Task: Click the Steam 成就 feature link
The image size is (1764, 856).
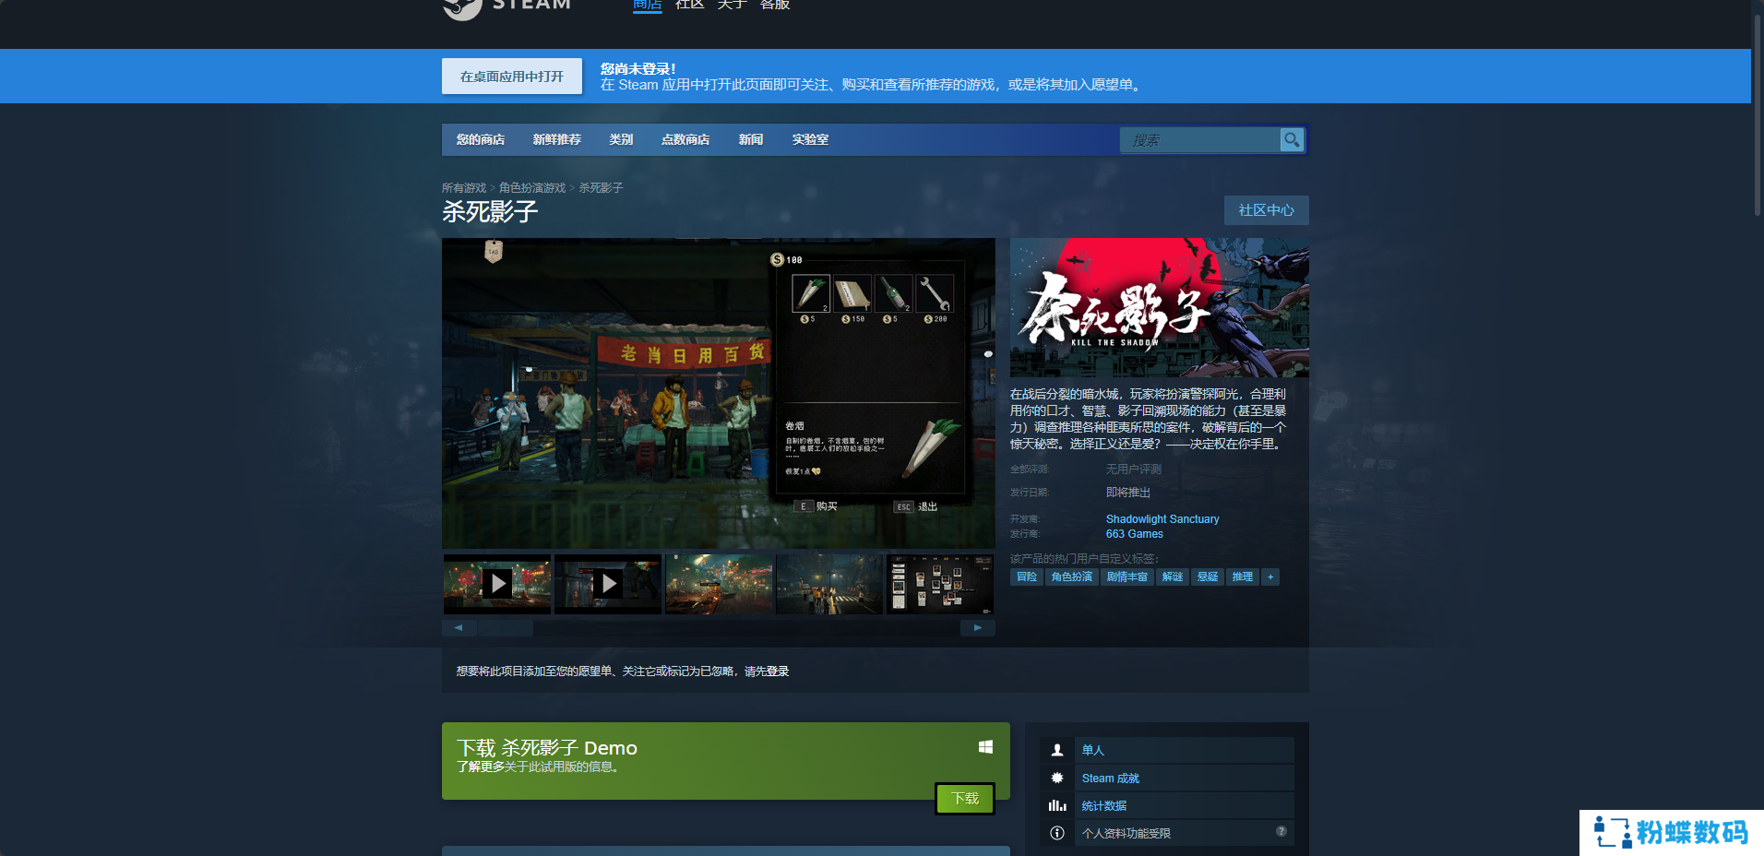Action: tap(1111, 778)
